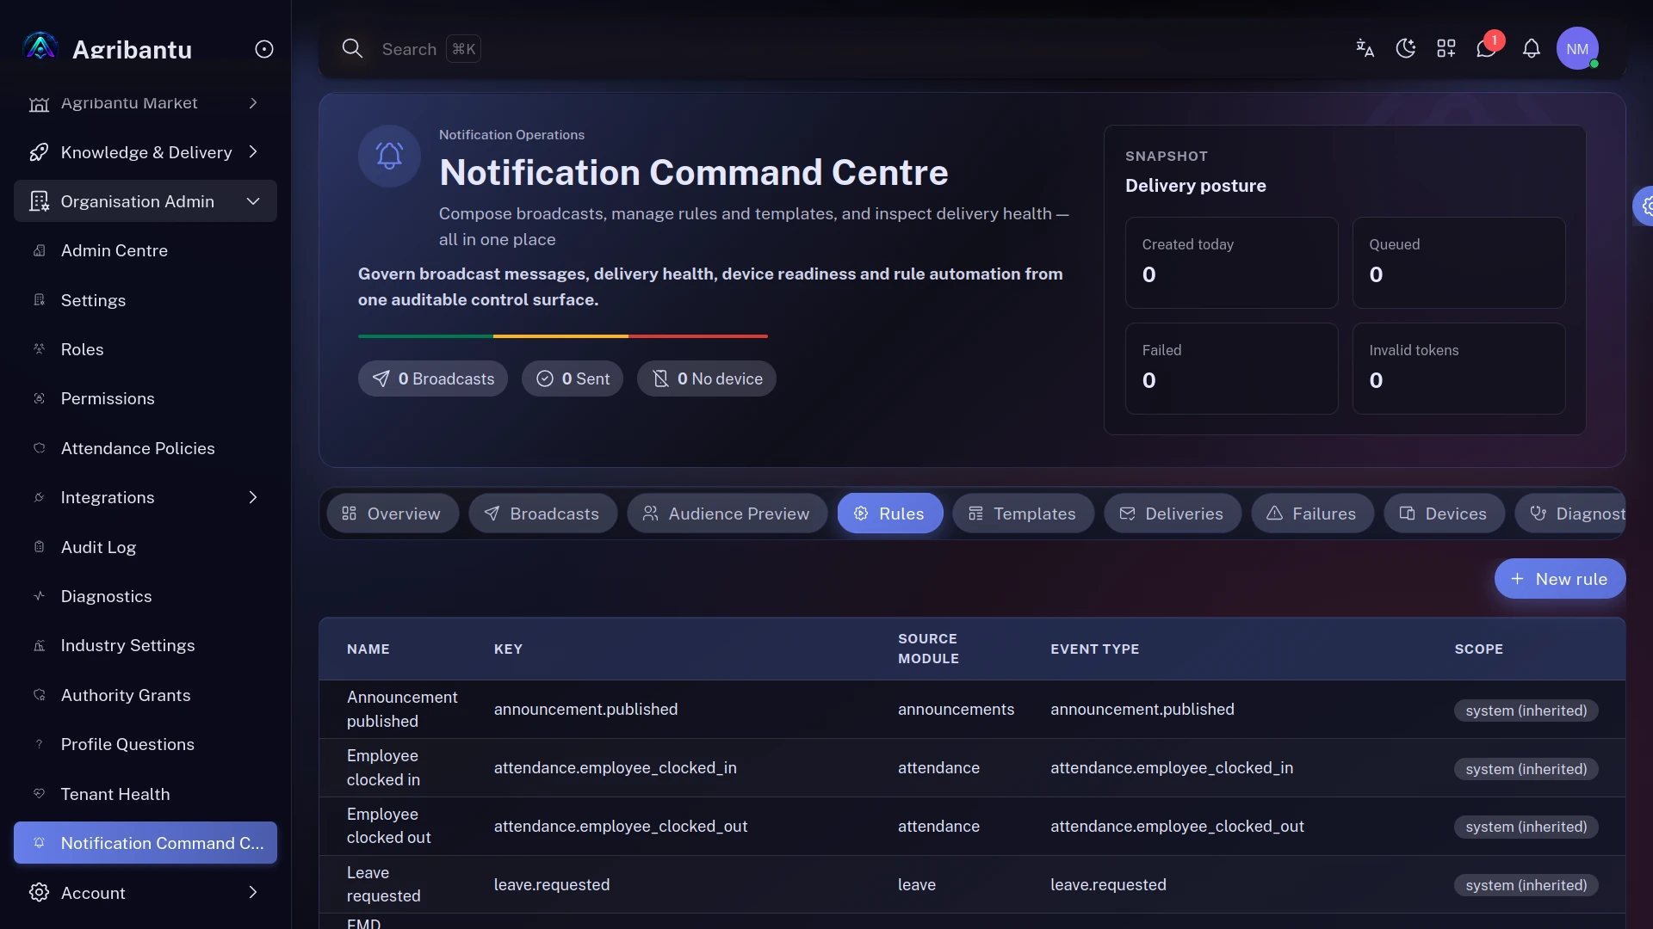This screenshot has width=1653, height=929.
Task: Expand Integrations submenu chevron
Action: 253,497
